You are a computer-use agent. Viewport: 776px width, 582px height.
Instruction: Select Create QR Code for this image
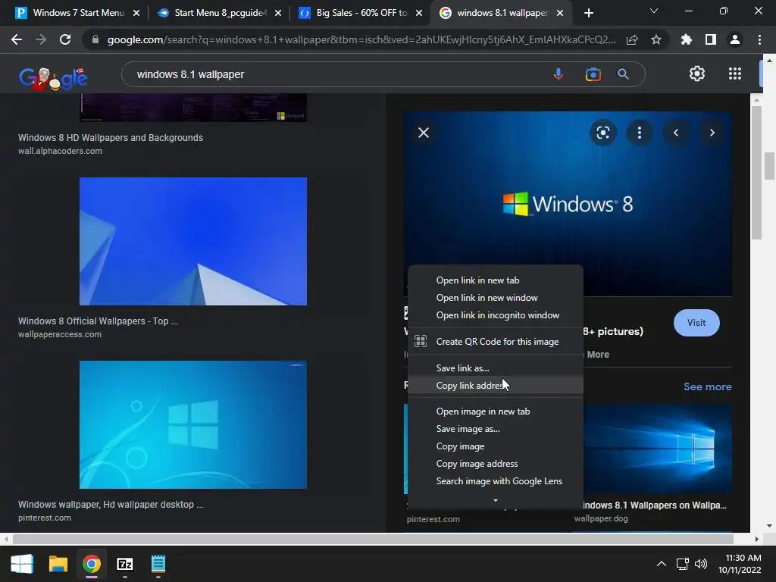496,342
